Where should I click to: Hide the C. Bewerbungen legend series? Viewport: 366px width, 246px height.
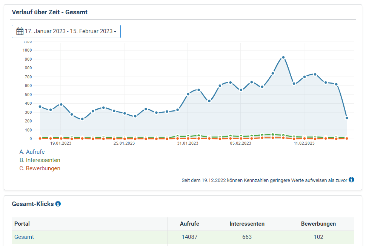40,168
